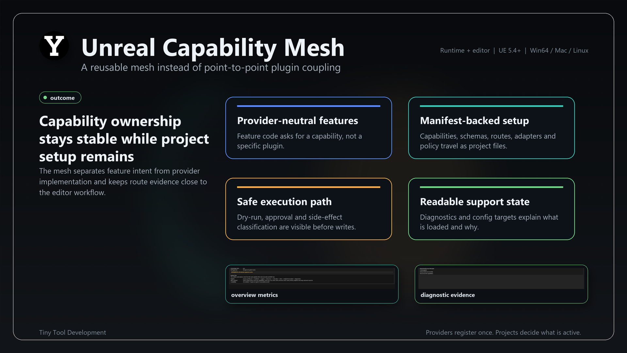Open the diagnostic evidence thumbnail
Viewport: 627px width, 353px height.
coord(501,284)
